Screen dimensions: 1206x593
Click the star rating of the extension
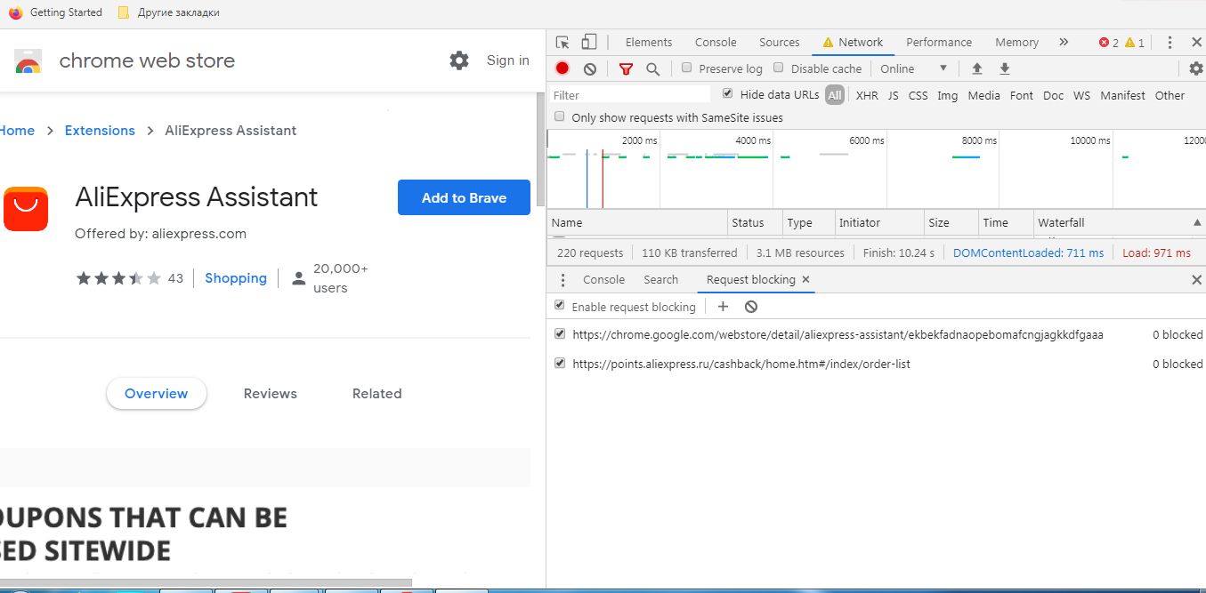[x=118, y=278]
